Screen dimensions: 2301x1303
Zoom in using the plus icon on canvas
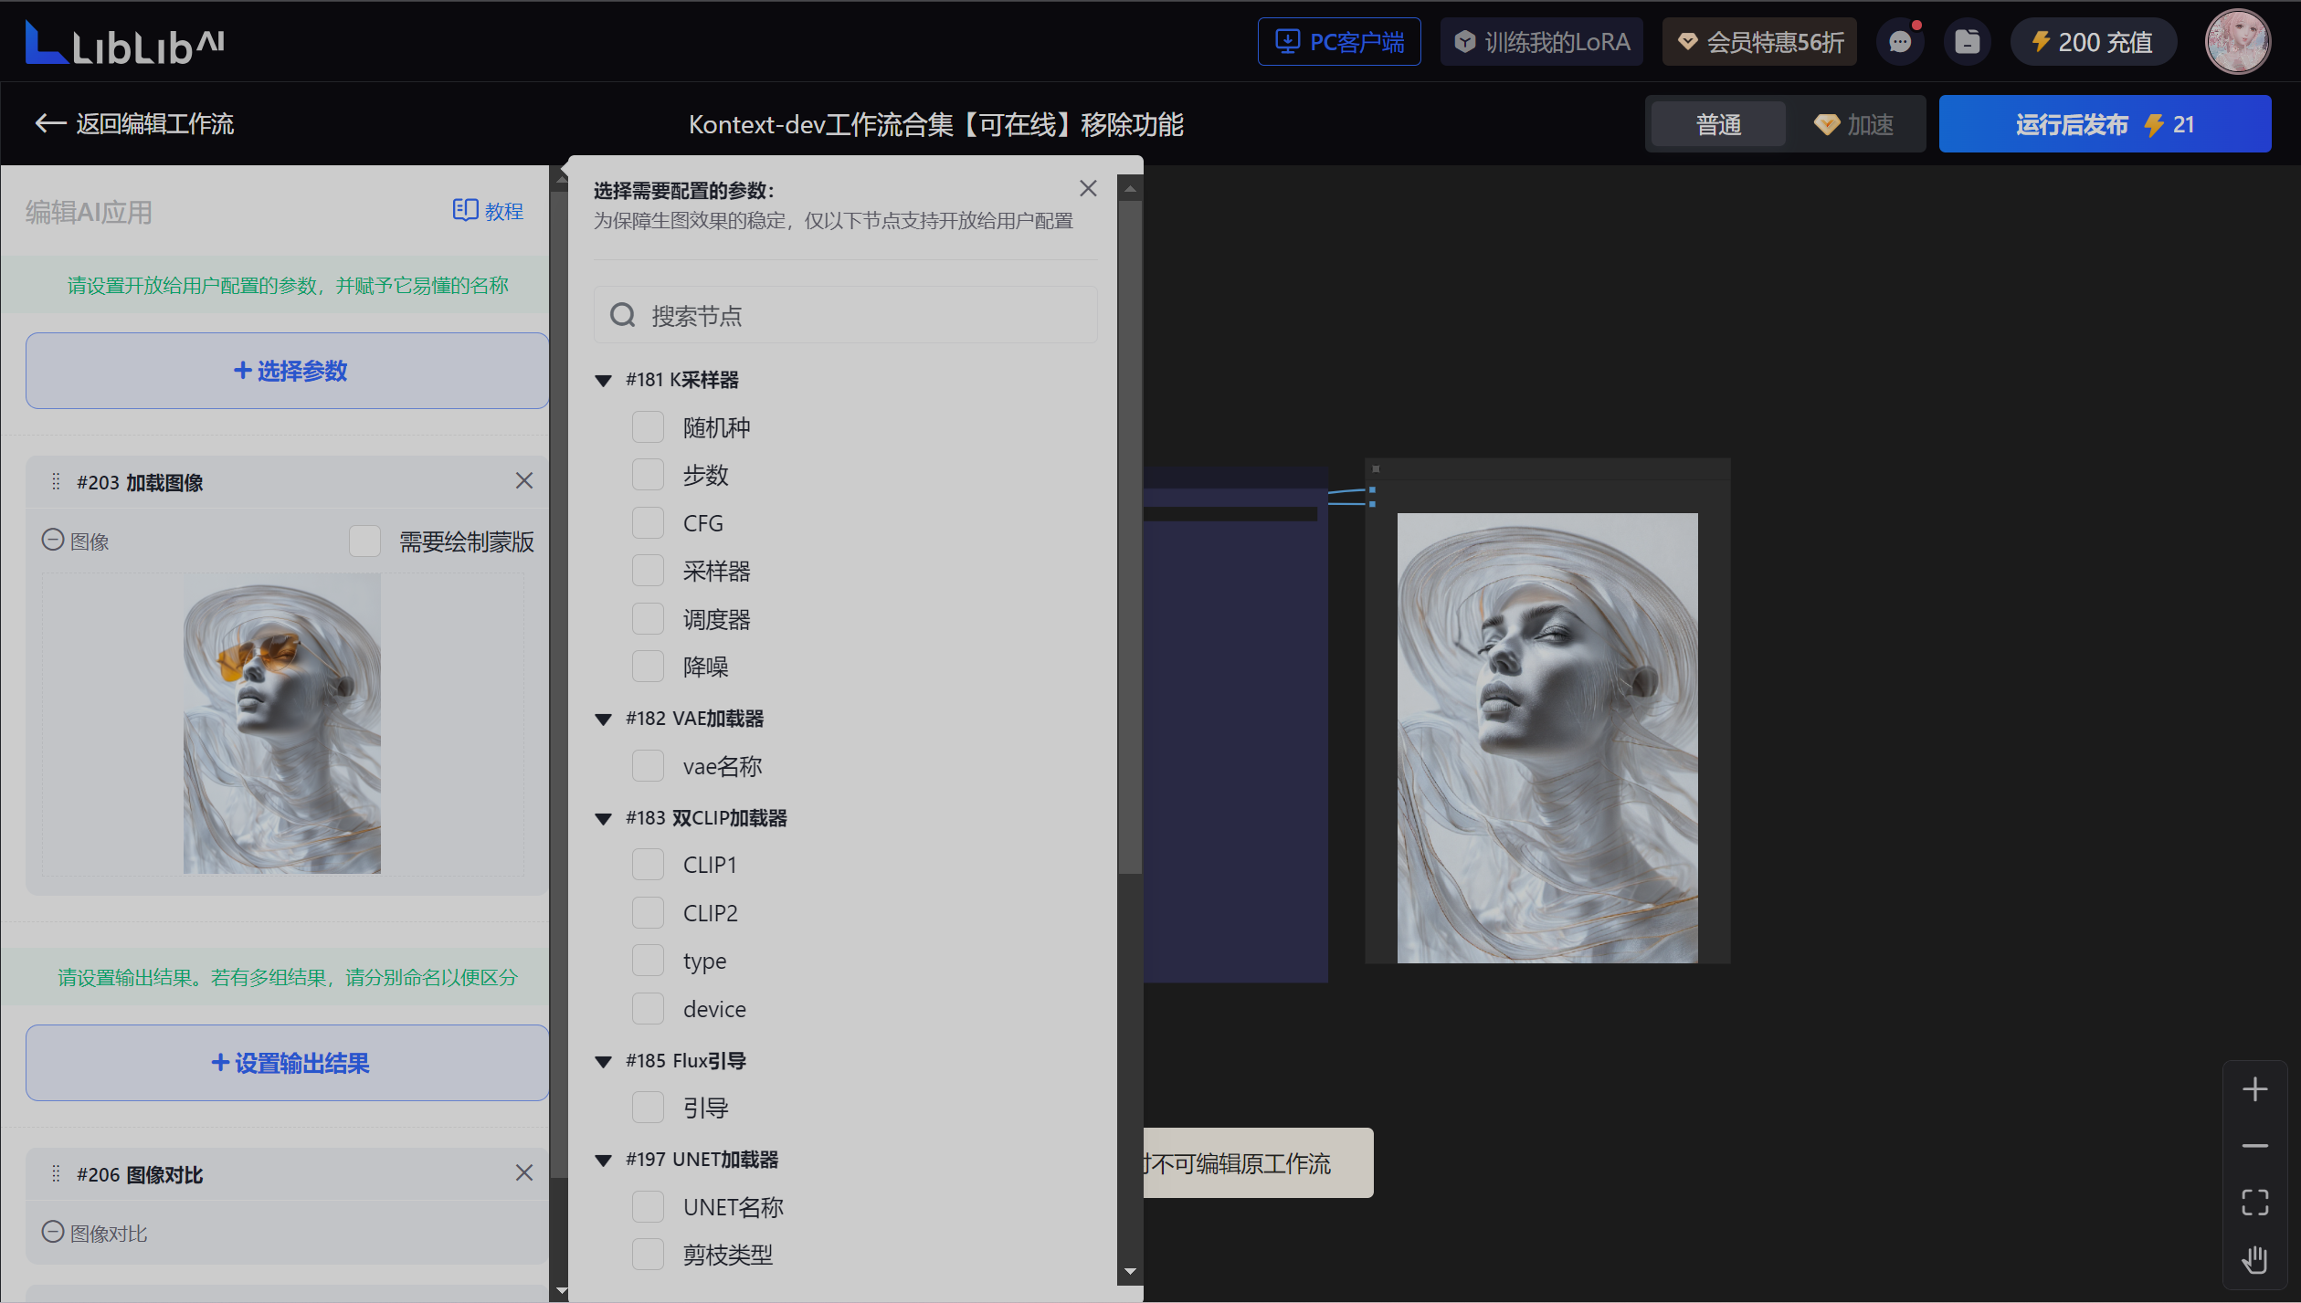[2254, 1088]
